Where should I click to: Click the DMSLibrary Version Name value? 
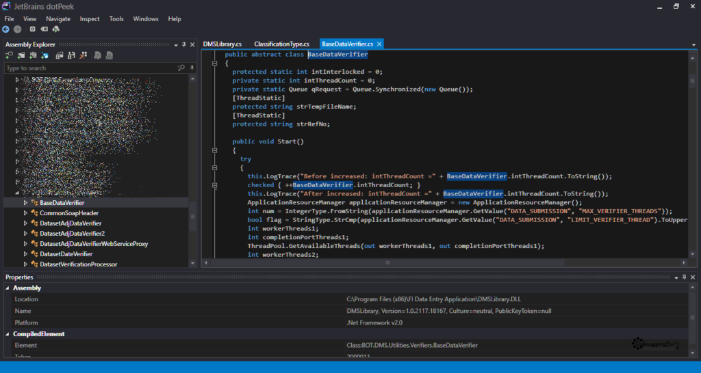(x=449, y=311)
